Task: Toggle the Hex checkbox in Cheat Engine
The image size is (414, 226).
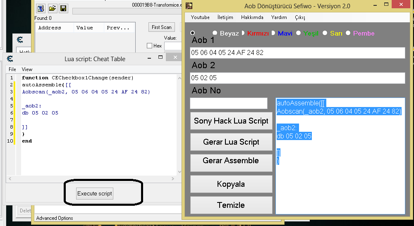Action: (149, 46)
